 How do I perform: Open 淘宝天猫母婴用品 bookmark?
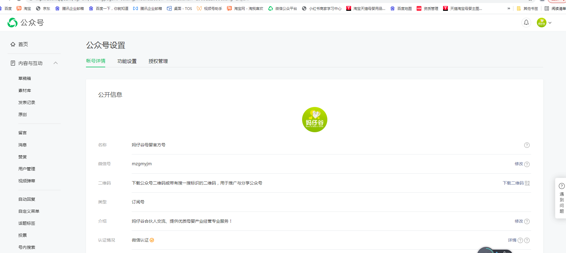[x=366, y=8]
